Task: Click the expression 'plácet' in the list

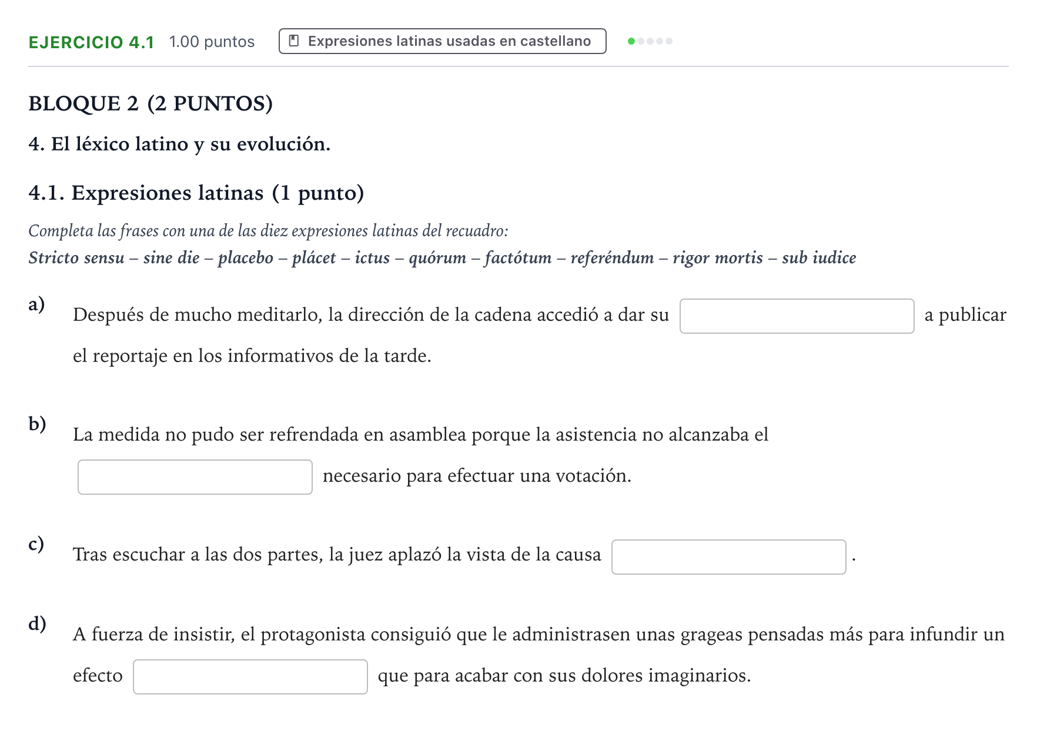Action: pos(314,258)
